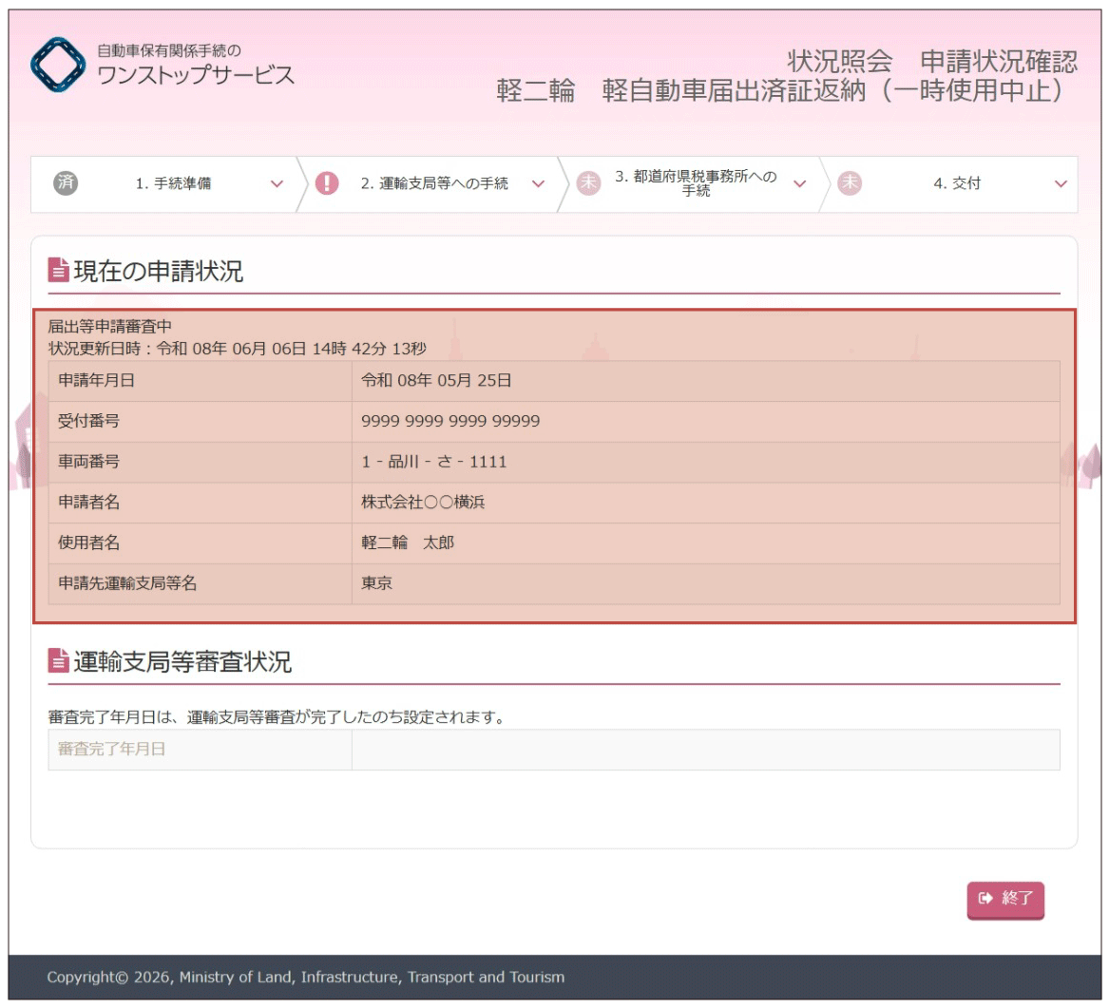Click the 済 status icon on step 1

pyautogui.click(x=66, y=183)
